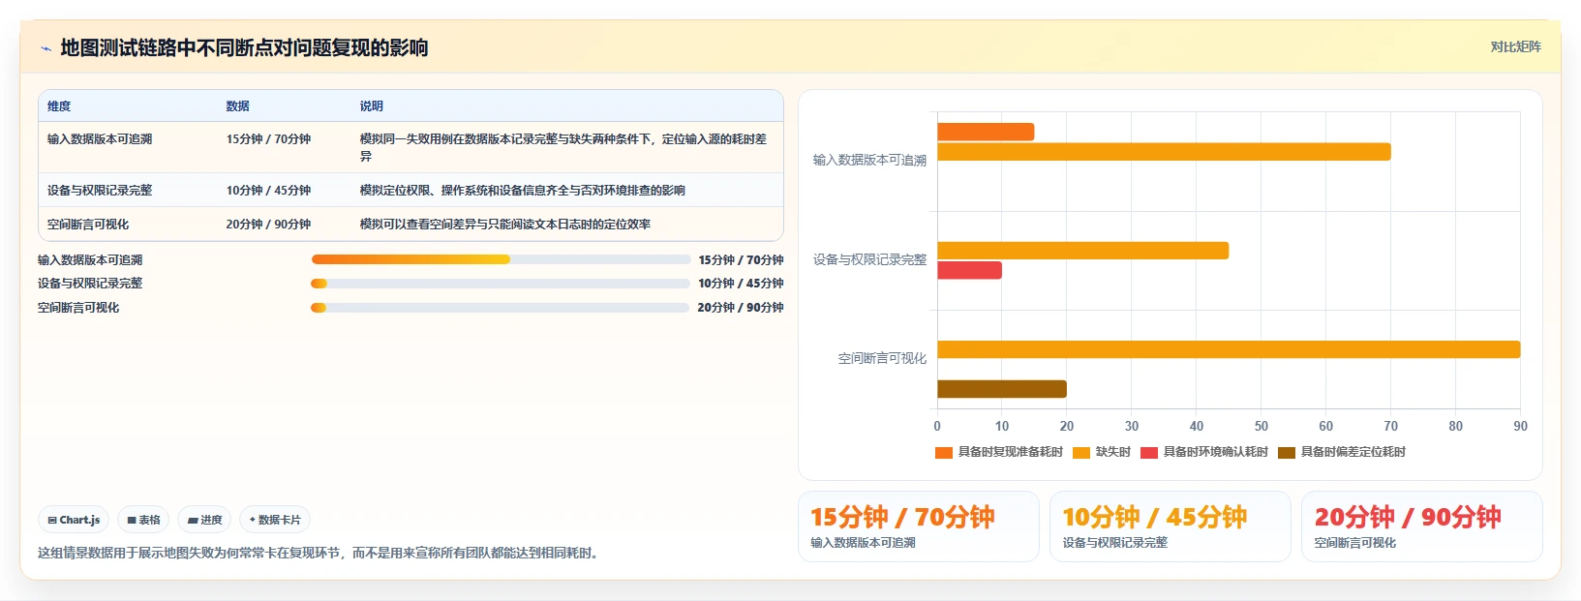This screenshot has width=1581, height=601.
Task: Click progress label 10分钟 / 45分钟
Action: pyautogui.click(x=741, y=284)
